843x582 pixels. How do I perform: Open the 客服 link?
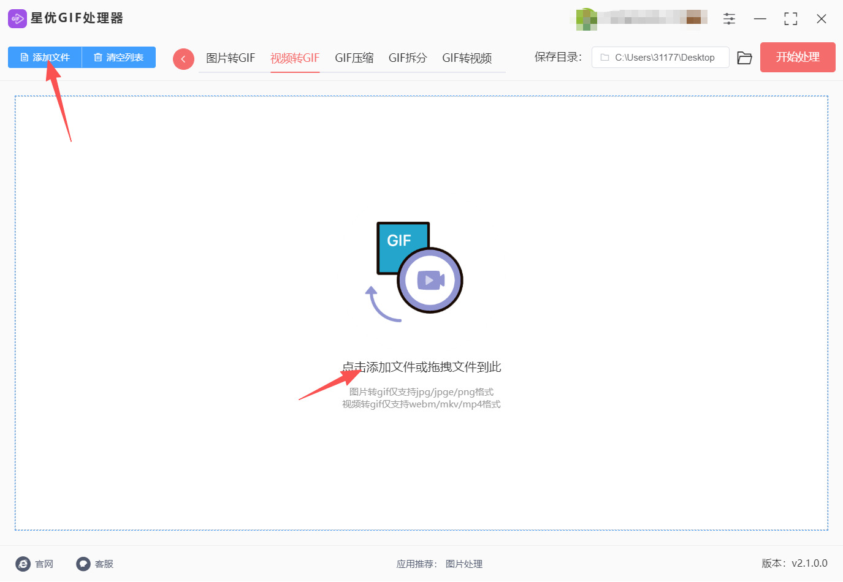pos(95,564)
